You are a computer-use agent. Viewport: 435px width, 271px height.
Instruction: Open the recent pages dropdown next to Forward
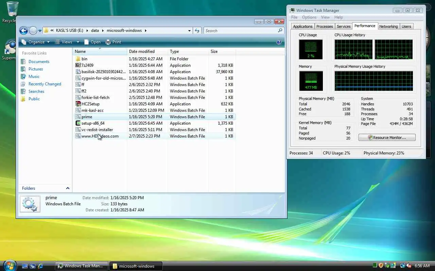(x=40, y=31)
